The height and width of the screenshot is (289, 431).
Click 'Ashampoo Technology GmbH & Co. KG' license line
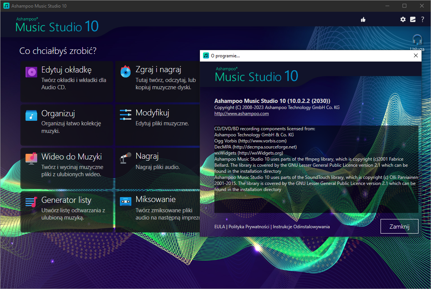[254, 134]
